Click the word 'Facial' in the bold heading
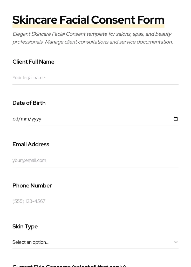Screen dimensions: 191x267 74,20
